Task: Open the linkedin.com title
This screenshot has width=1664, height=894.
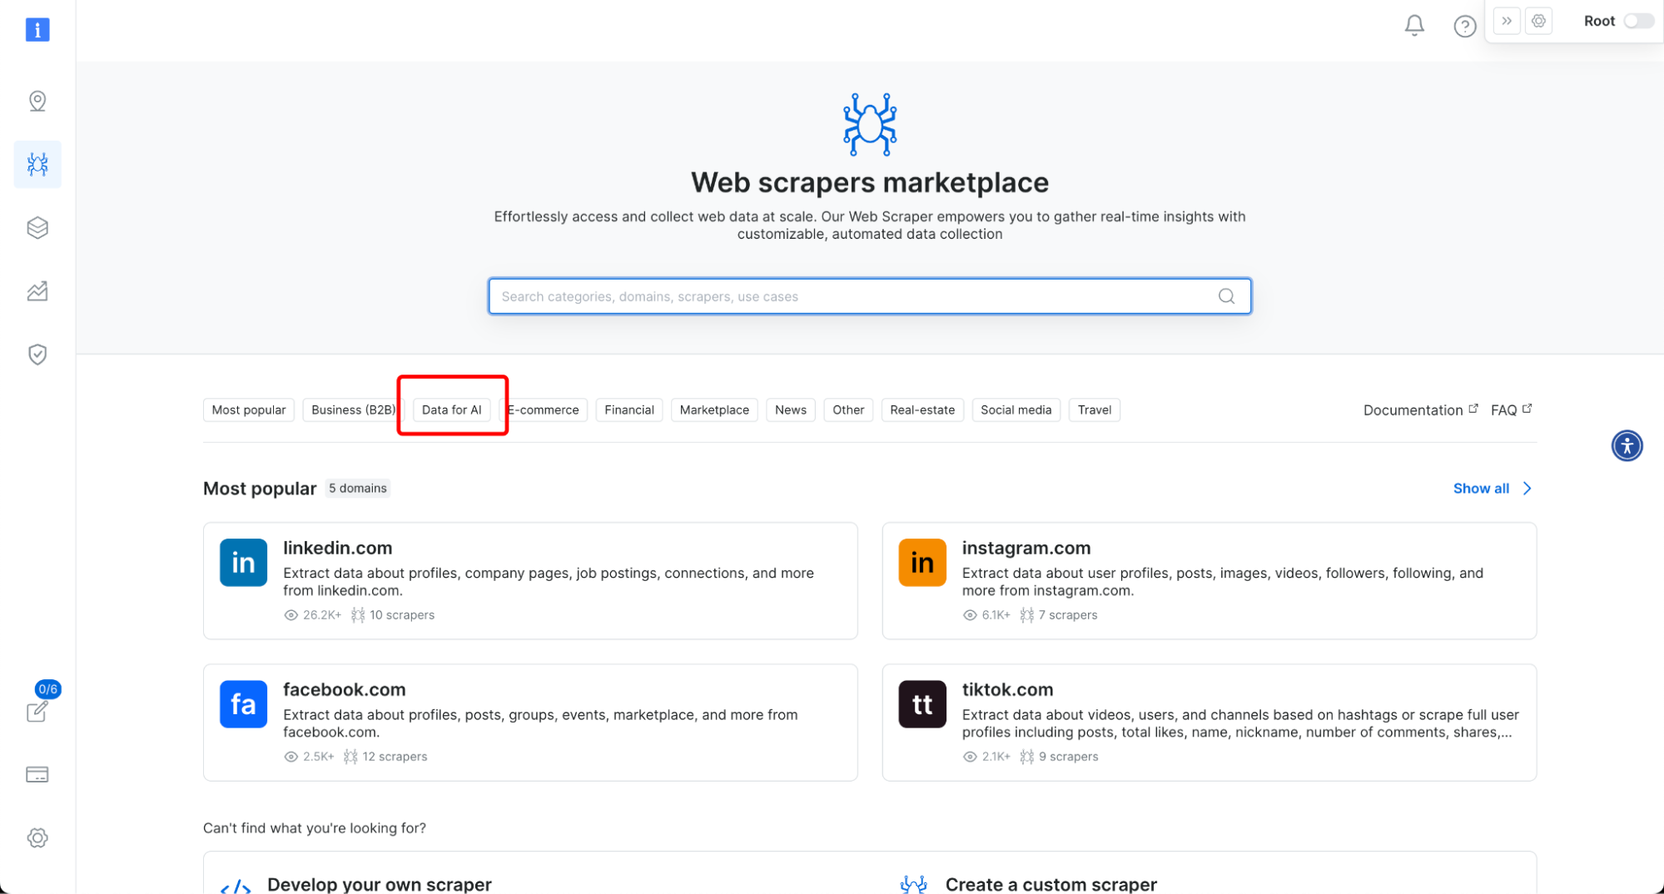Action: 337,548
